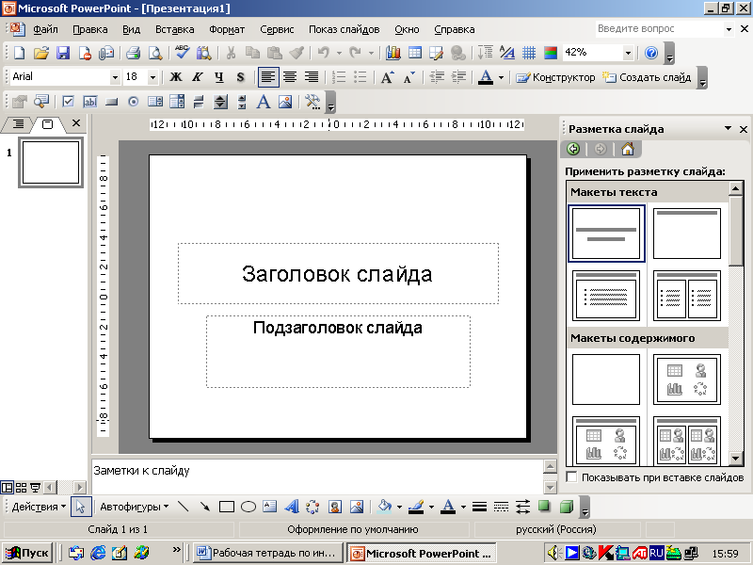Image resolution: width=753 pixels, height=565 pixels.
Task: Switch to 'Рабочая тетрадь по ин...' taskbar window
Action: 267,553
